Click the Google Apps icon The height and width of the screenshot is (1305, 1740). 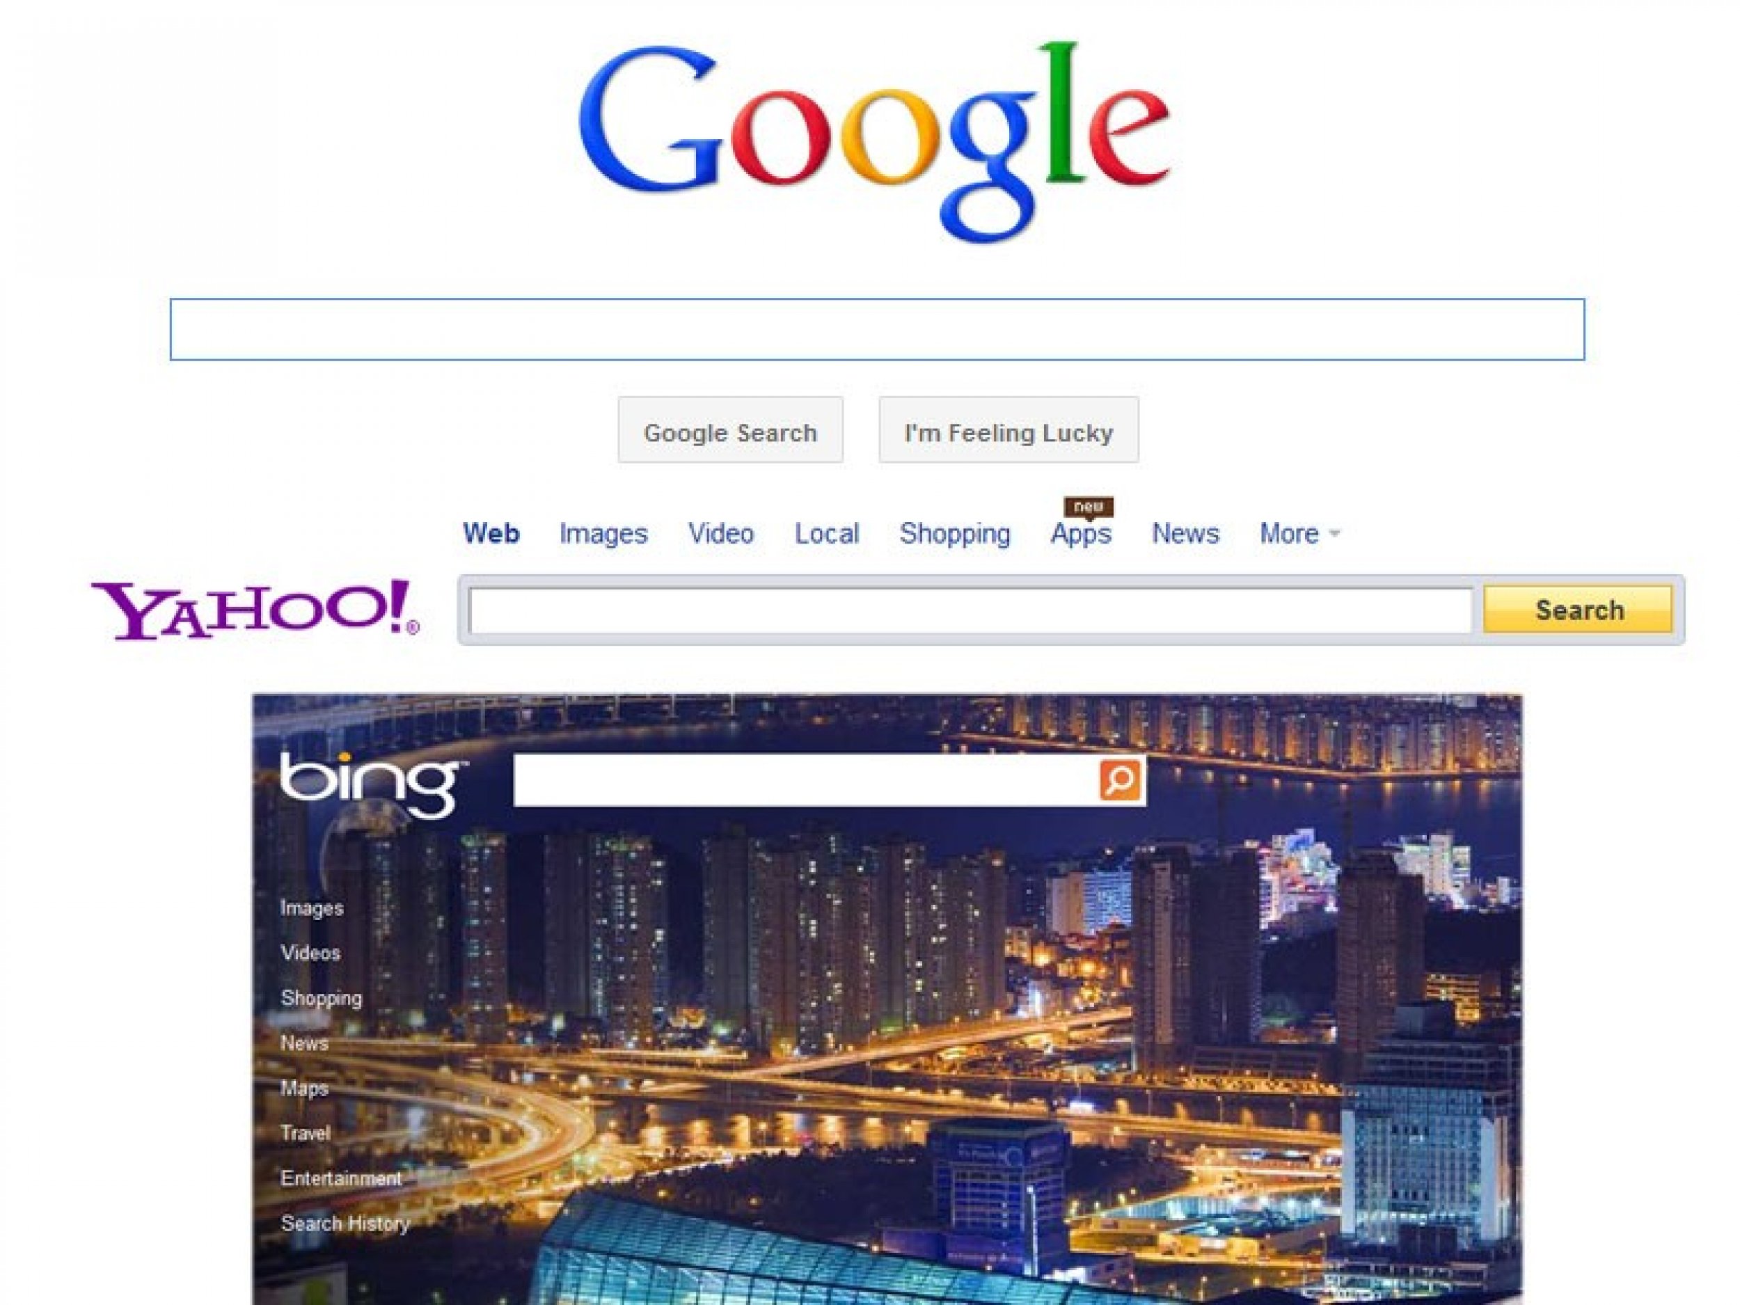click(x=1084, y=532)
